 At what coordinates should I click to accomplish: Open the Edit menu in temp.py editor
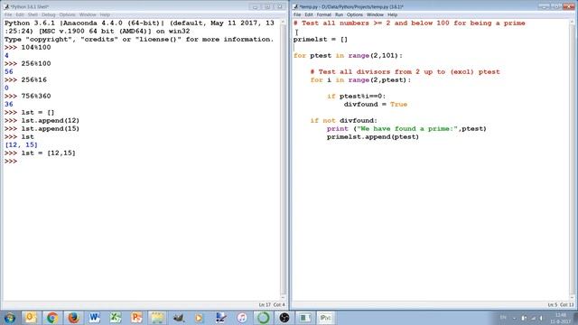309,14
